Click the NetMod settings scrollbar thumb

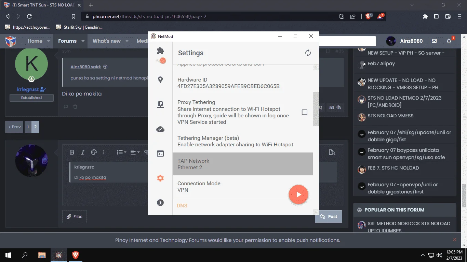[316, 109]
